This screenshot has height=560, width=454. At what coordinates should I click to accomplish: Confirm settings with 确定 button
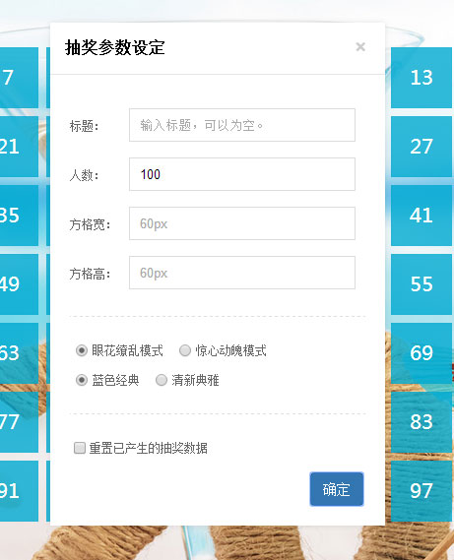[337, 489]
